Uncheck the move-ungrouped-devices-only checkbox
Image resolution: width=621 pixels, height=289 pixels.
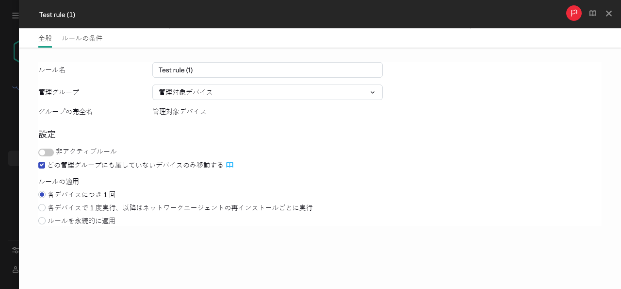[x=42, y=165]
